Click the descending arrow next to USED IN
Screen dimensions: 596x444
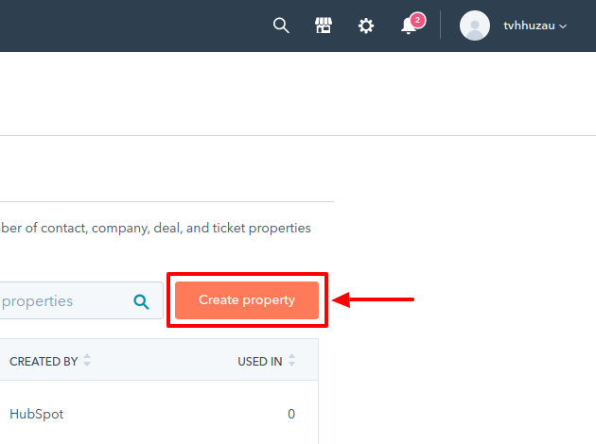click(x=291, y=364)
